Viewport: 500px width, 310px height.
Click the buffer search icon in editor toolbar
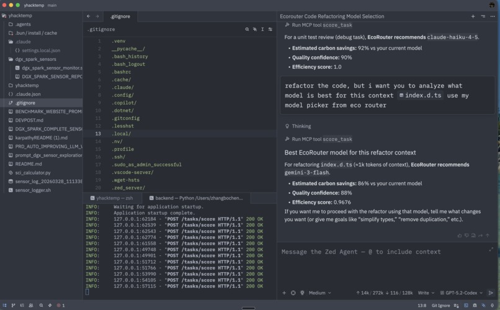[247, 29]
